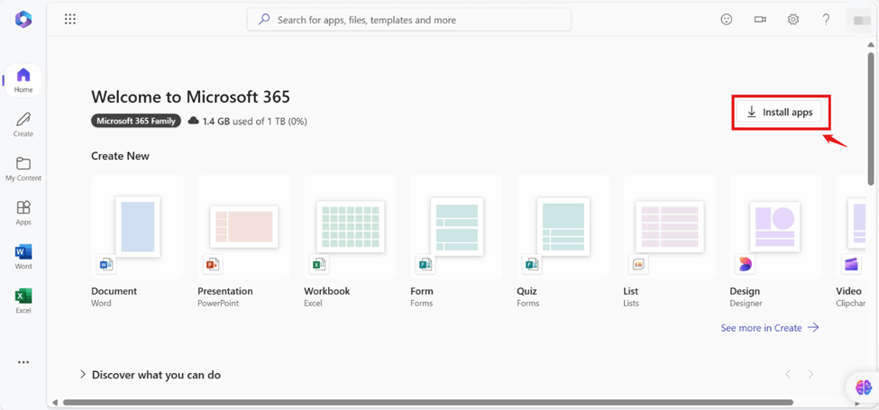The image size is (879, 410).
Task: Click the Forms badge on Quiz card
Action: tap(532, 264)
